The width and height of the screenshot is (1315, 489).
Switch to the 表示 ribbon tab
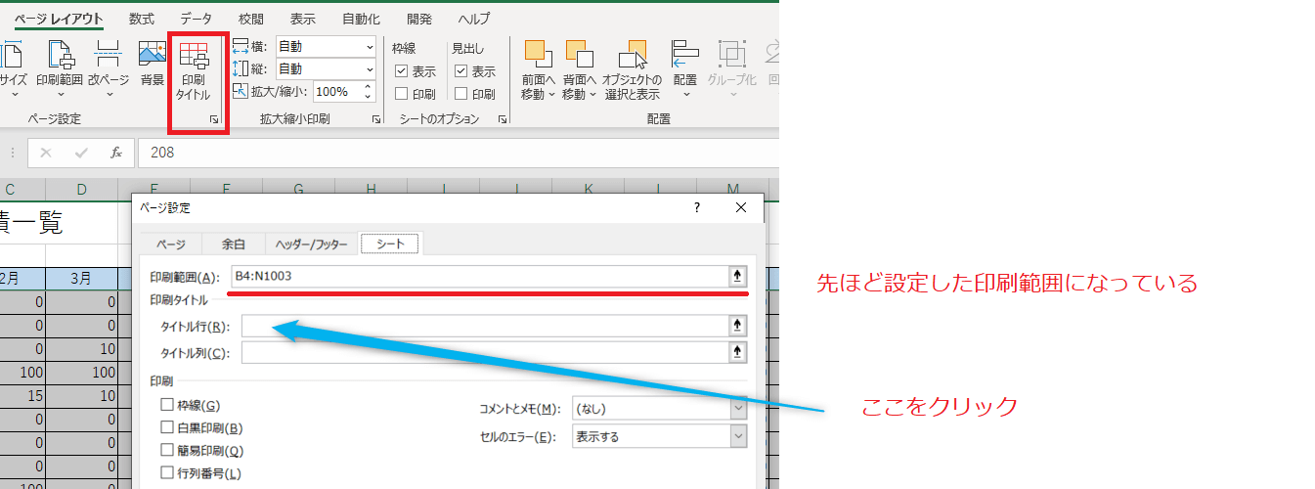[x=304, y=19]
